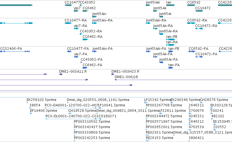The height and width of the screenshot is (142, 232).
Task: Select the GH19528.5prime EST label
Action: coord(82,111)
